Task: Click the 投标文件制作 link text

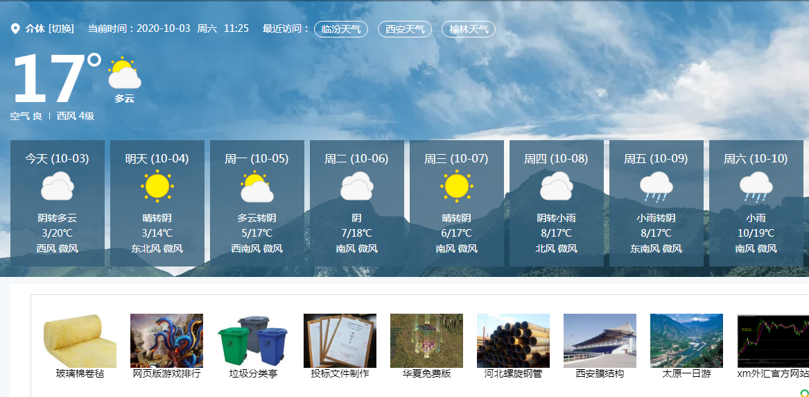Action: (x=340, y=374)
